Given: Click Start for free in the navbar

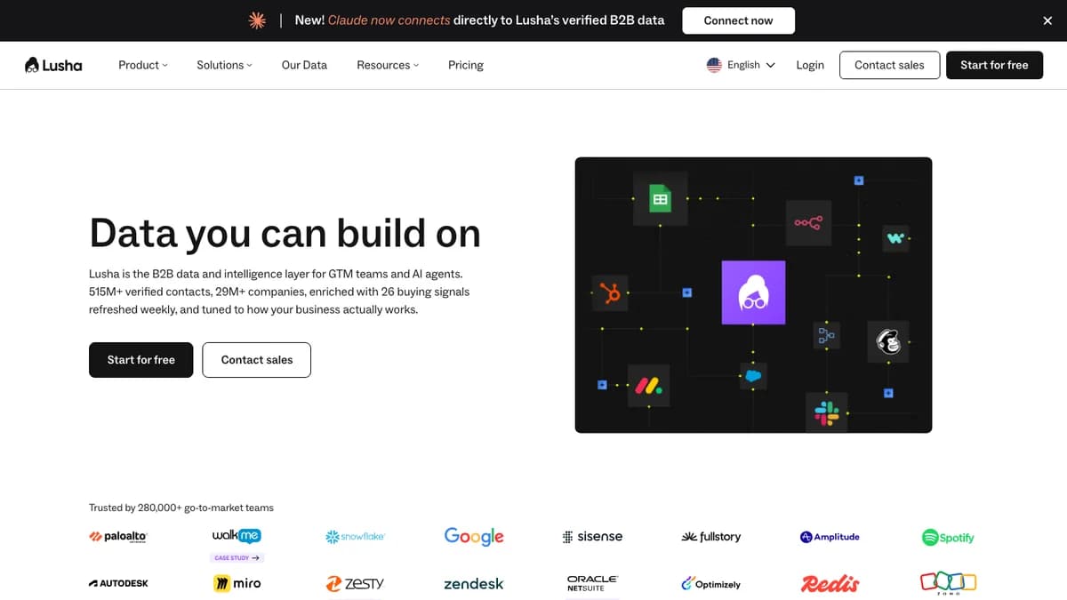Looking at the screenshot, I should 994,65.
